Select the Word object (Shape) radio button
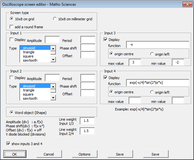Viewport: 194px width, 160px height. (12, 112)
